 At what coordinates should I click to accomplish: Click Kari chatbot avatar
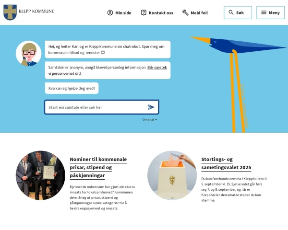coord(28,53)
